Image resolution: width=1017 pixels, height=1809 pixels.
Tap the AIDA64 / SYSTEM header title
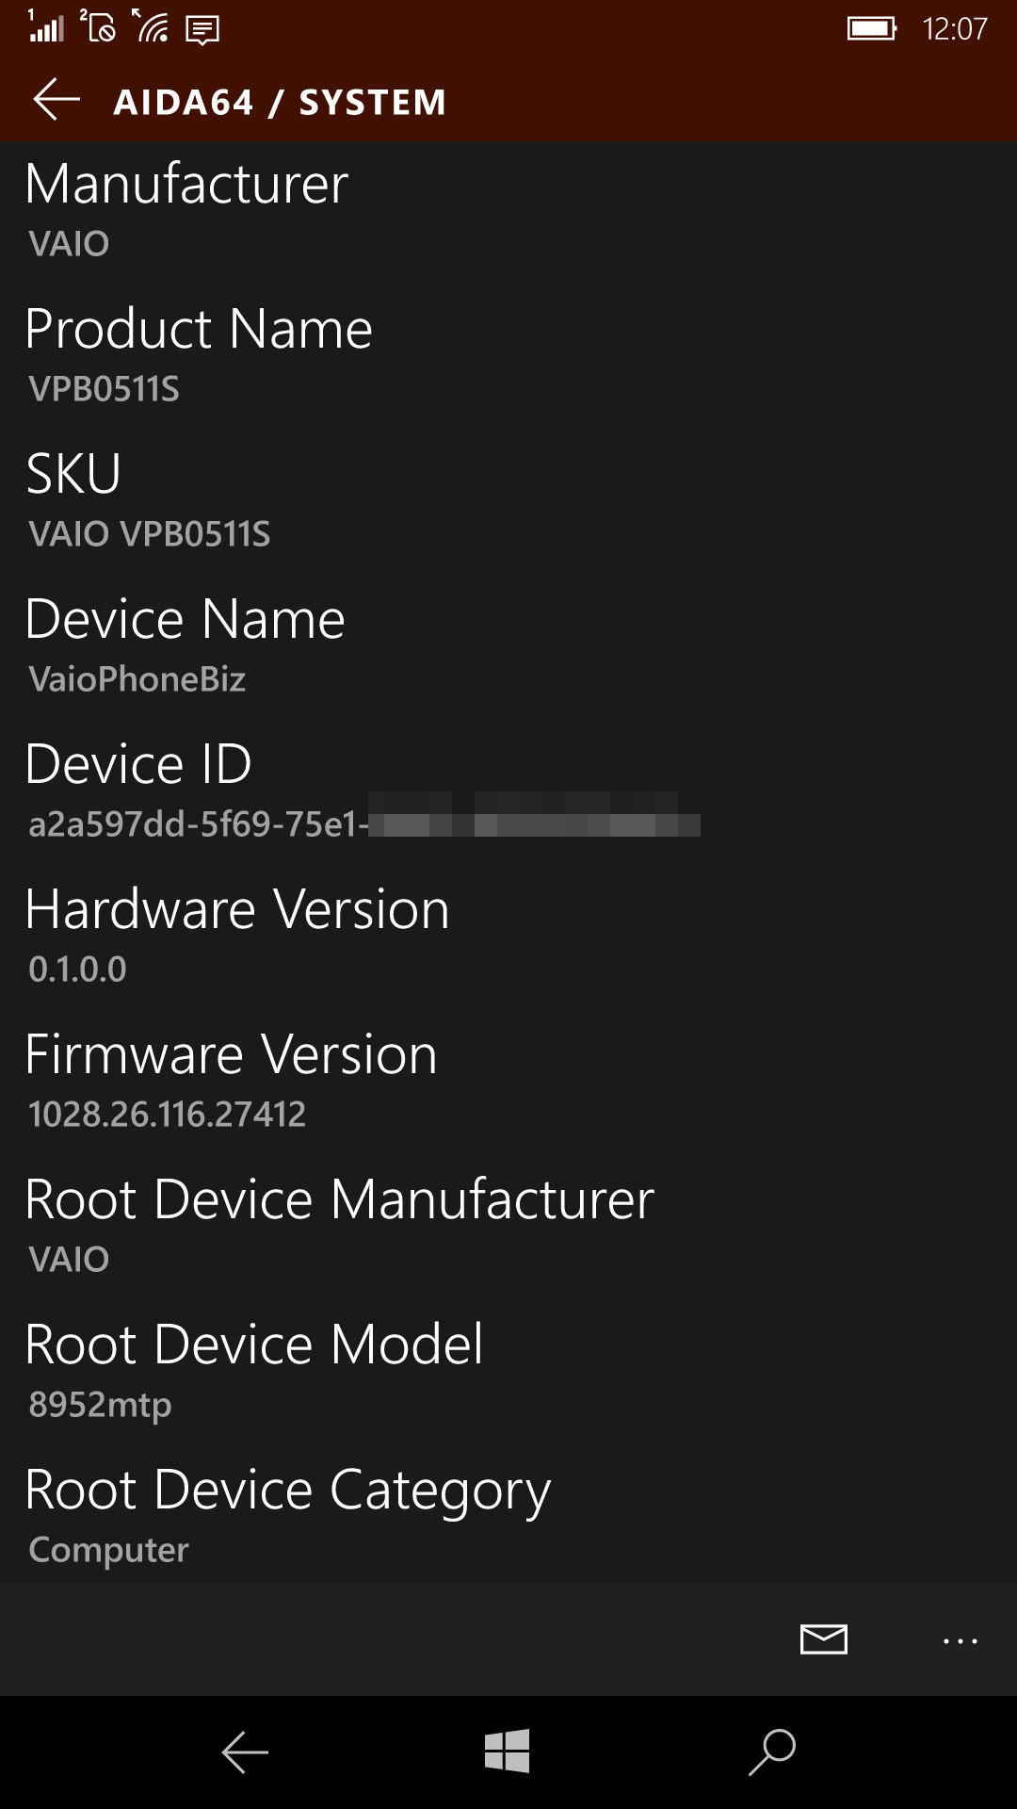click(280, 101)
